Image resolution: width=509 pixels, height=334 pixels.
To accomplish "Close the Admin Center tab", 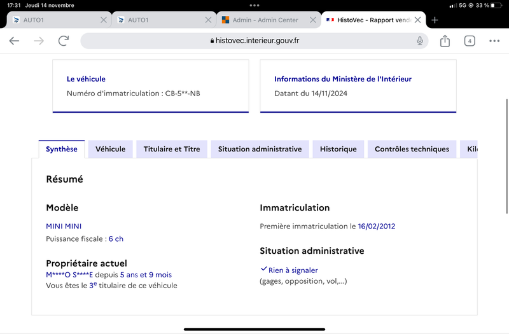I will [313, 20].
